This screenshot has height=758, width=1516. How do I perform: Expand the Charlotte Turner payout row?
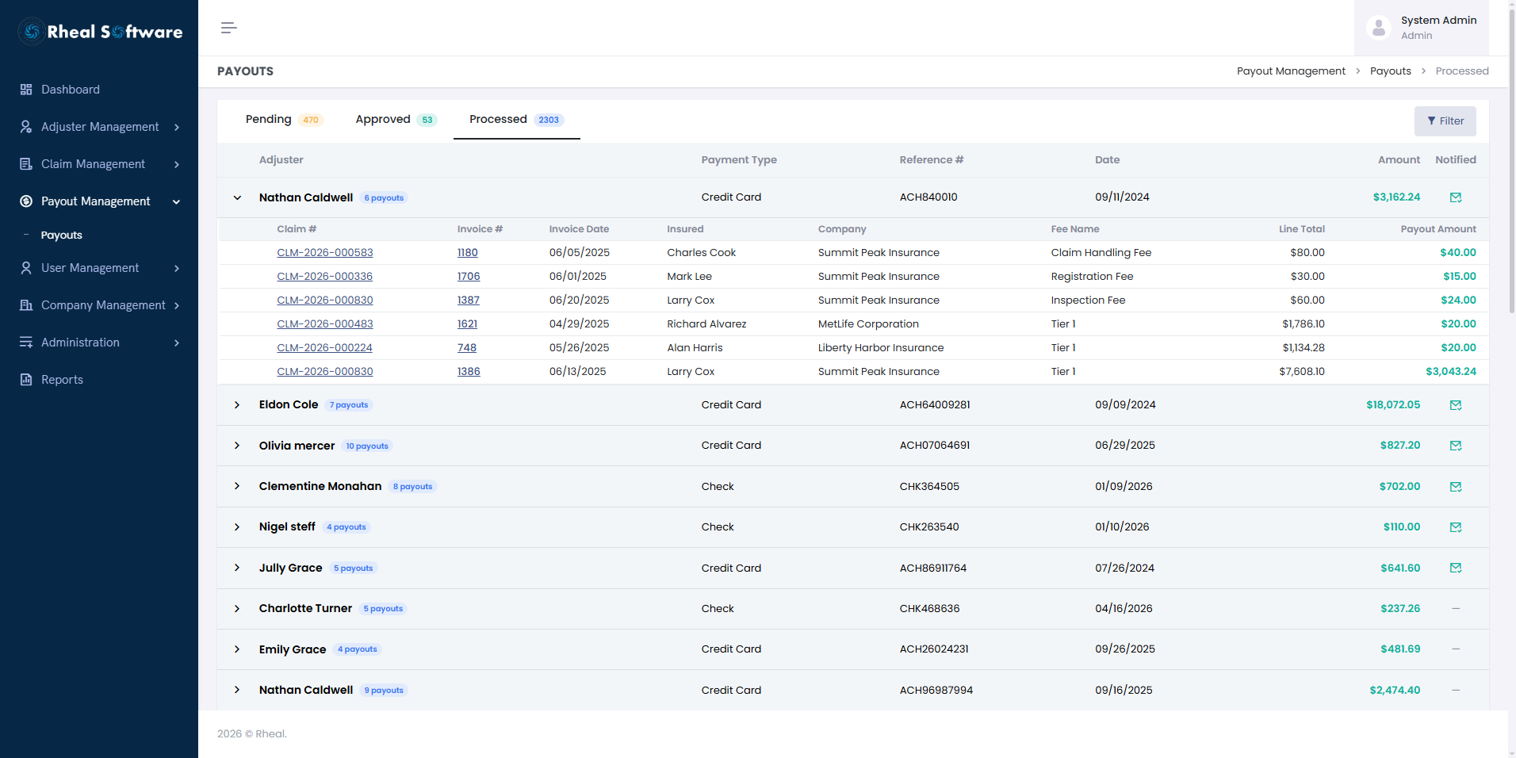point(237,609)
